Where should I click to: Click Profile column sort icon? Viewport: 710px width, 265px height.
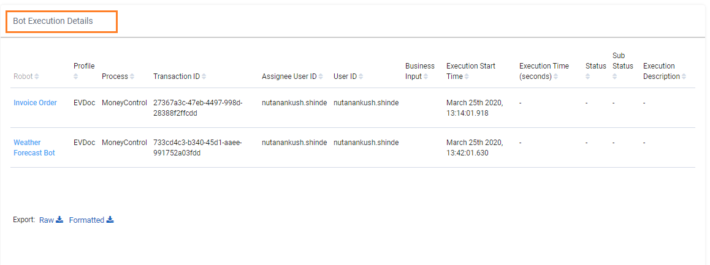click(x=76, y=77)
